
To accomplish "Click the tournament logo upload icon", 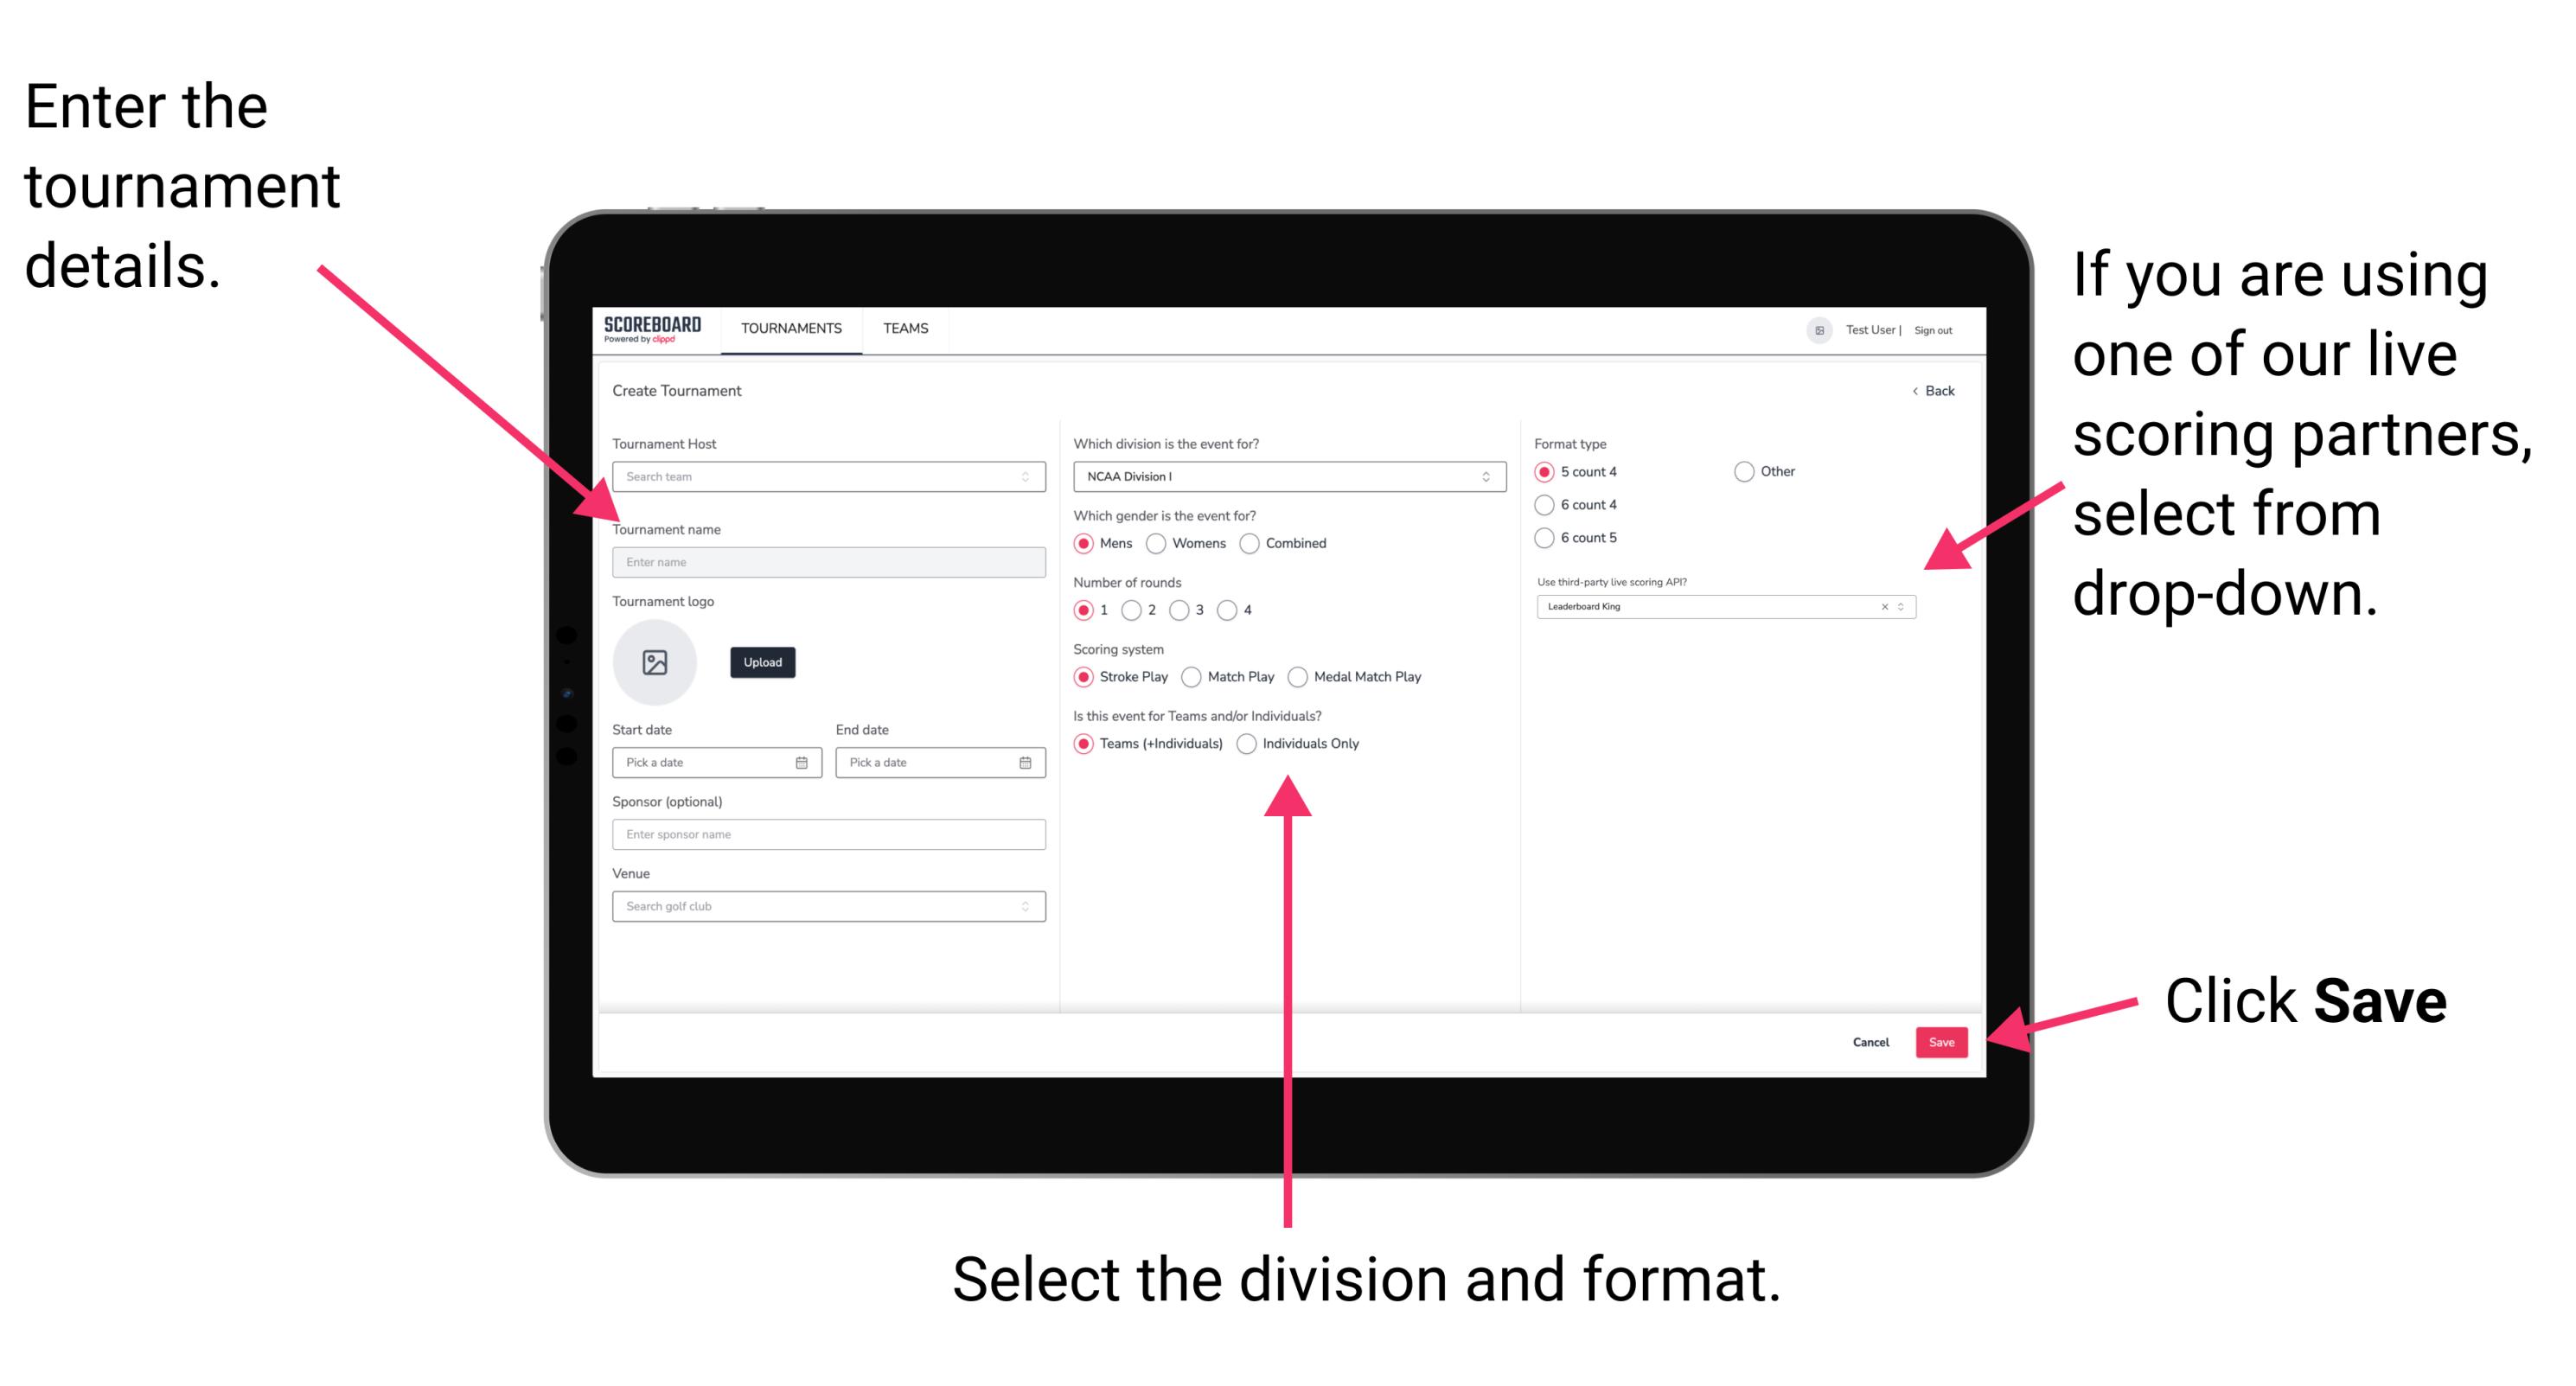I will (654, 661).
